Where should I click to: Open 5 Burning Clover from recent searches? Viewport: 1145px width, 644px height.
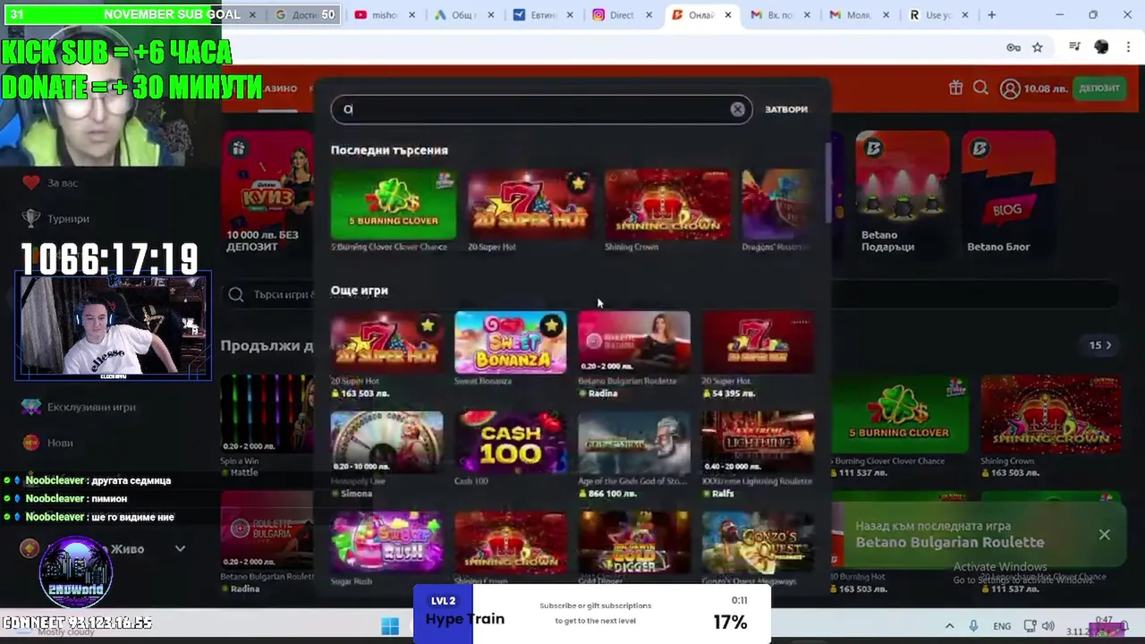coord(393,206)
